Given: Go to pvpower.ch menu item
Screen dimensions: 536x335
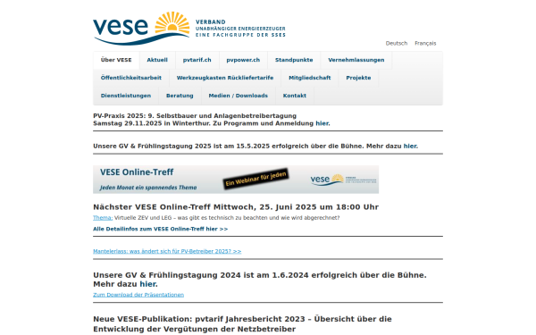Looking at the screenshot, I should click(243, 60).
